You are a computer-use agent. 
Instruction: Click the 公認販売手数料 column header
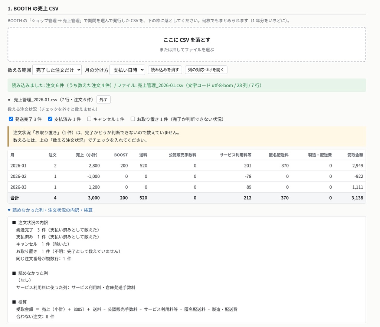coord(183,155)
